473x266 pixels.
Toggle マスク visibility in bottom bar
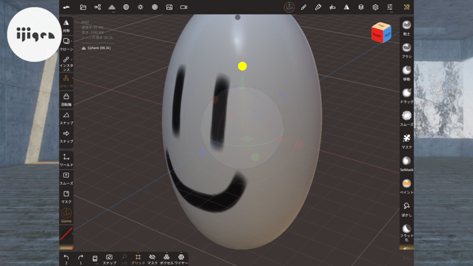[x=153, y=259]
